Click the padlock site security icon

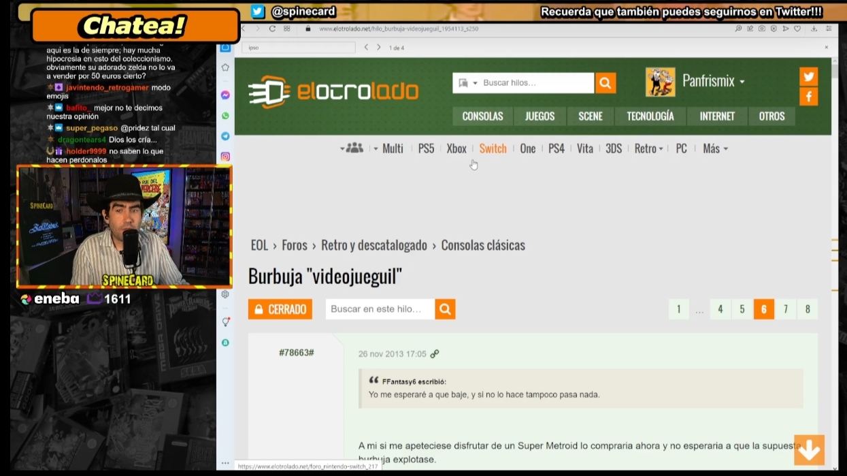(308, 29)
